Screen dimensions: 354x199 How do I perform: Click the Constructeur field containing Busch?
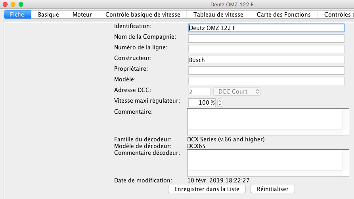pos(266,60)
